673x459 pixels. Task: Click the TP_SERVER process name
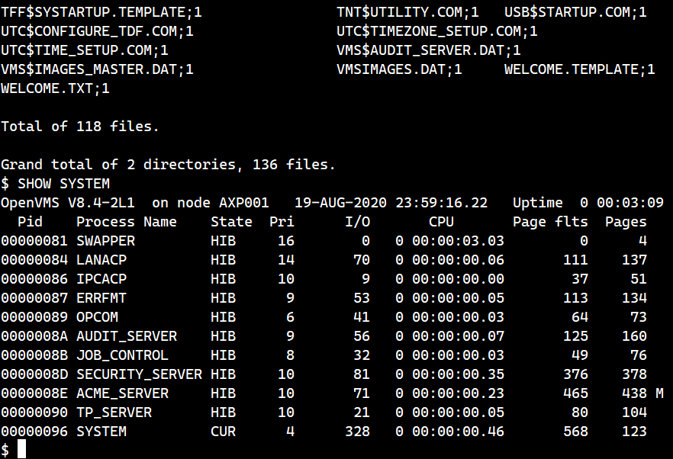click(x=114, y=412)
